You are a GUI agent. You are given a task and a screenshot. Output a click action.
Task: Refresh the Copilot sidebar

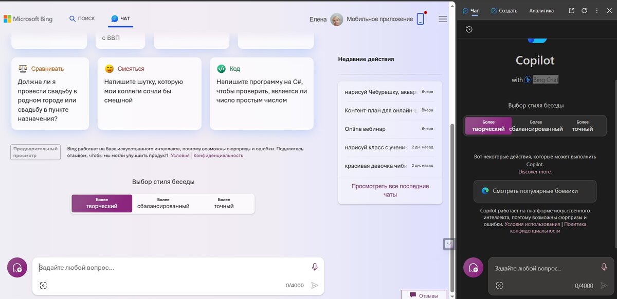click(x=584, y=10)
